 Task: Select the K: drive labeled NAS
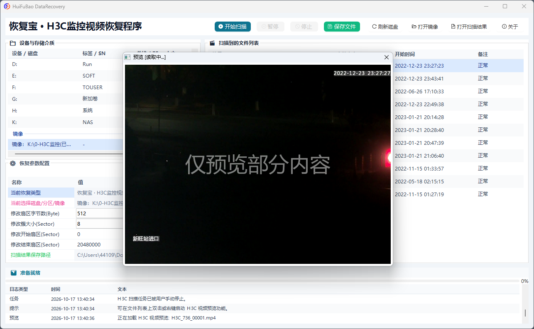click(65, 122)
